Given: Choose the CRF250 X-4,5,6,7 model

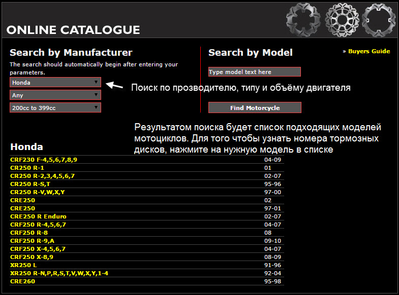Looking at the screenshot, I should [38, 249].
